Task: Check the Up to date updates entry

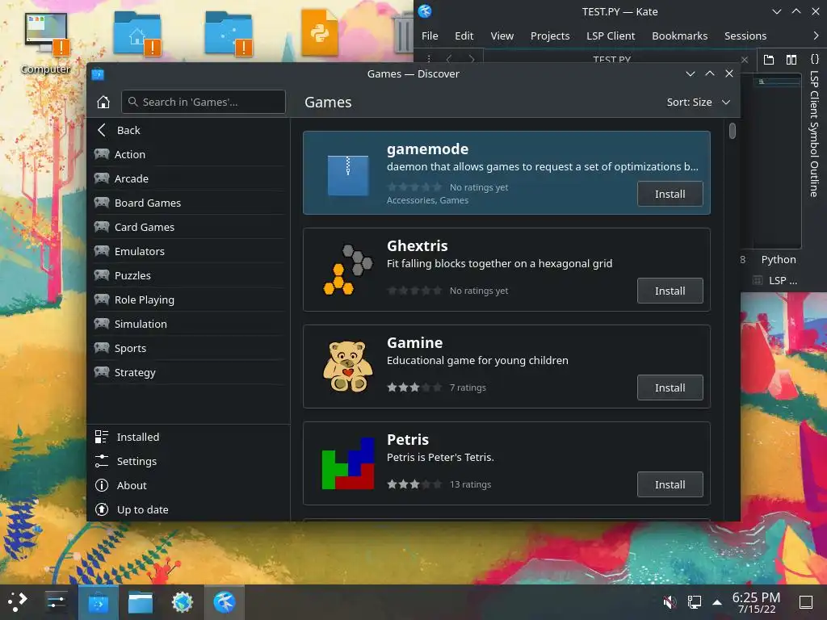Action: tap(188, 509)
